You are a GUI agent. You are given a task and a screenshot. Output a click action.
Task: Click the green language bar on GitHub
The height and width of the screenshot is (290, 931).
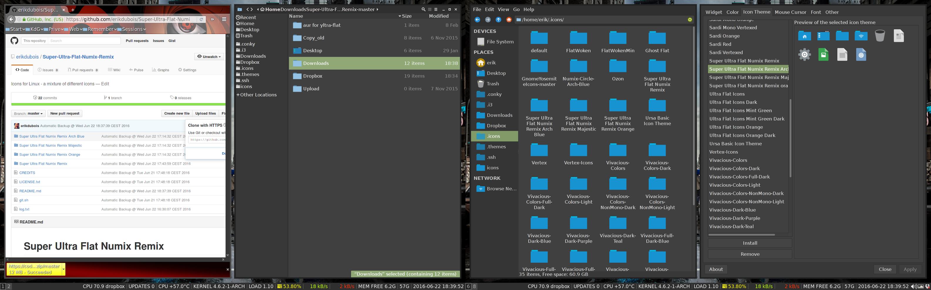[x=118, y=104]
